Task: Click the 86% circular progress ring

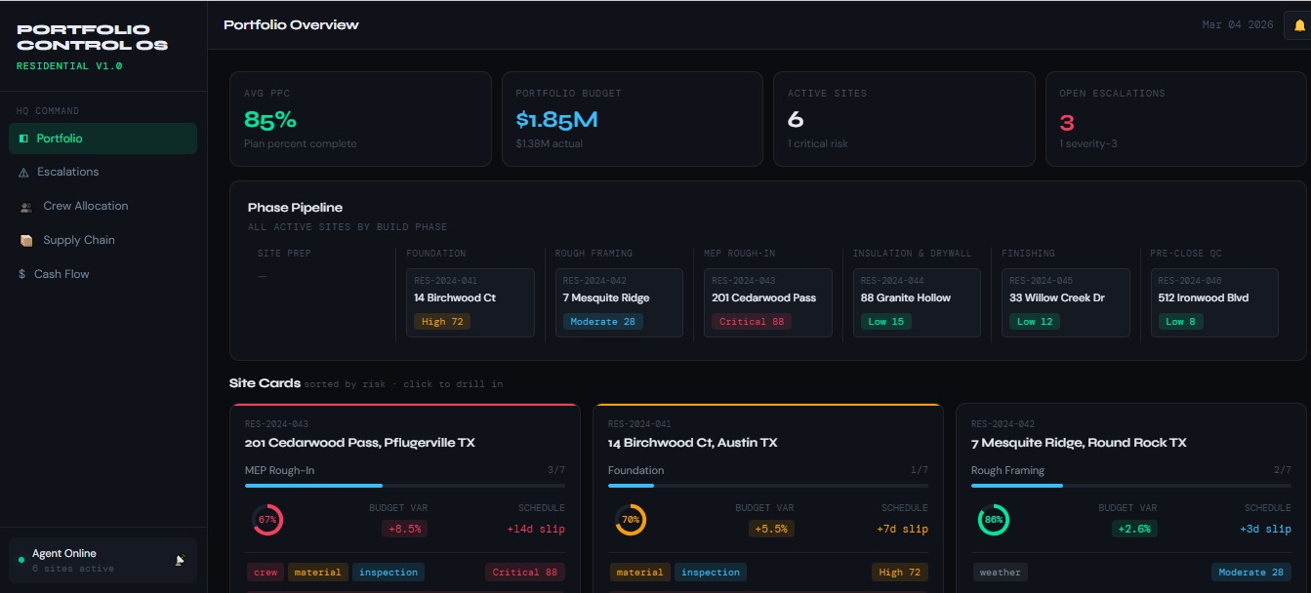Action: pyautogui.click(x=994, y=520)
